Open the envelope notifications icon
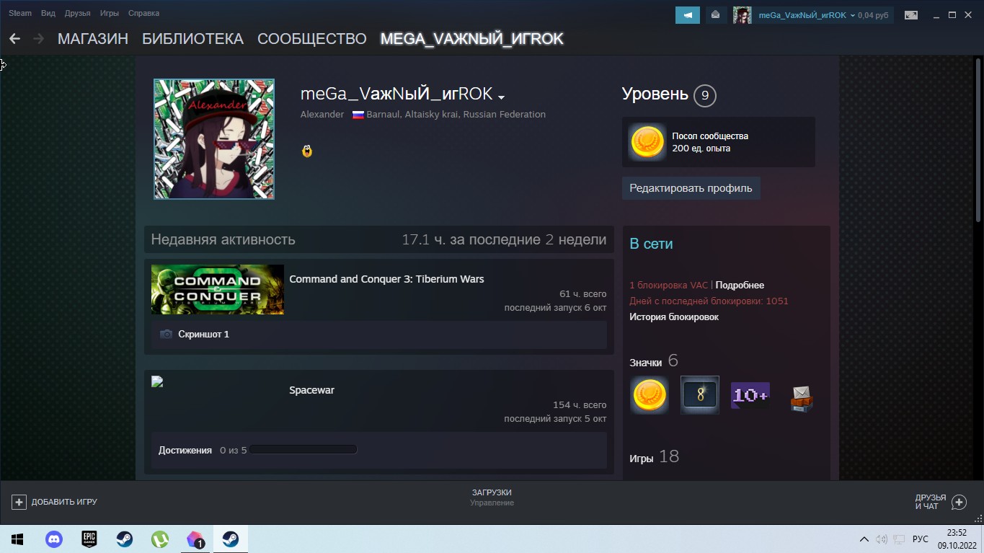This screenshot has width=984, height=553. pyautogui.click(x=715, y=15)
